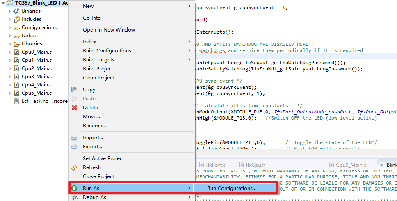Expand the Libraries folder arrow
The width and height of the screenshot is (397, 201).
(x=9, y=44)
